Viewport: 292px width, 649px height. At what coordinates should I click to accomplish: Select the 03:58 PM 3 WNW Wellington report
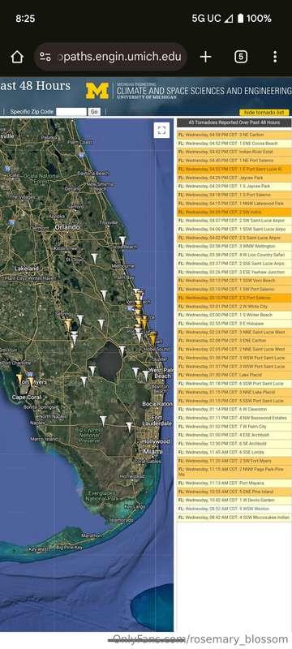pos(234,247)
